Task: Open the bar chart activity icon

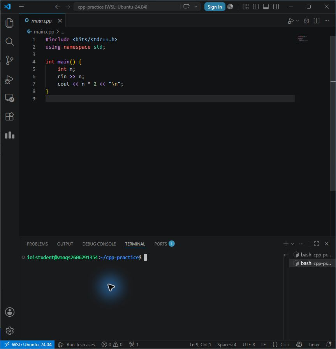Action: 10,135
